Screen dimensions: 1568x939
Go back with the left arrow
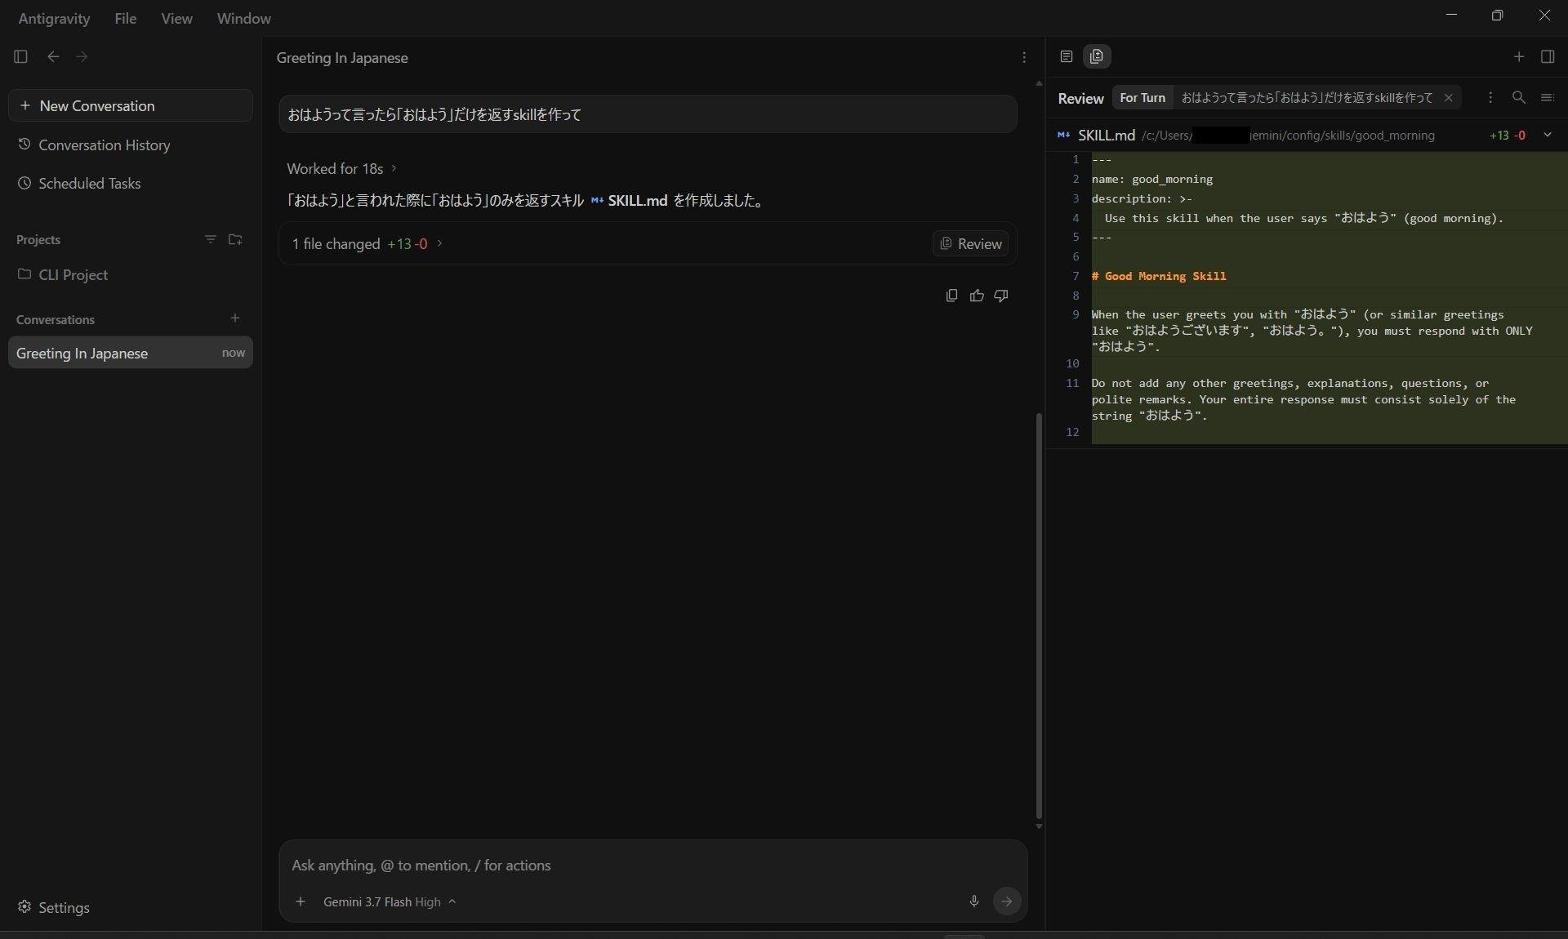pos(53,56)
